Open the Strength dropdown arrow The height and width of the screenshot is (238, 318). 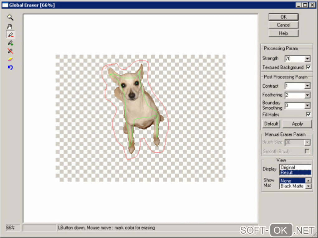tap(307, 59)
